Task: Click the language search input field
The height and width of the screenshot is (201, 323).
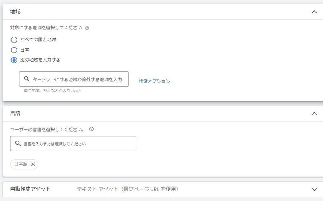Action: [77, 143]
